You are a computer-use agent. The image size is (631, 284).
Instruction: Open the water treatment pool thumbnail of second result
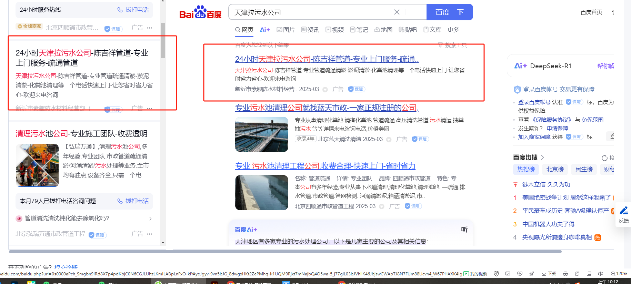point(262,134)
